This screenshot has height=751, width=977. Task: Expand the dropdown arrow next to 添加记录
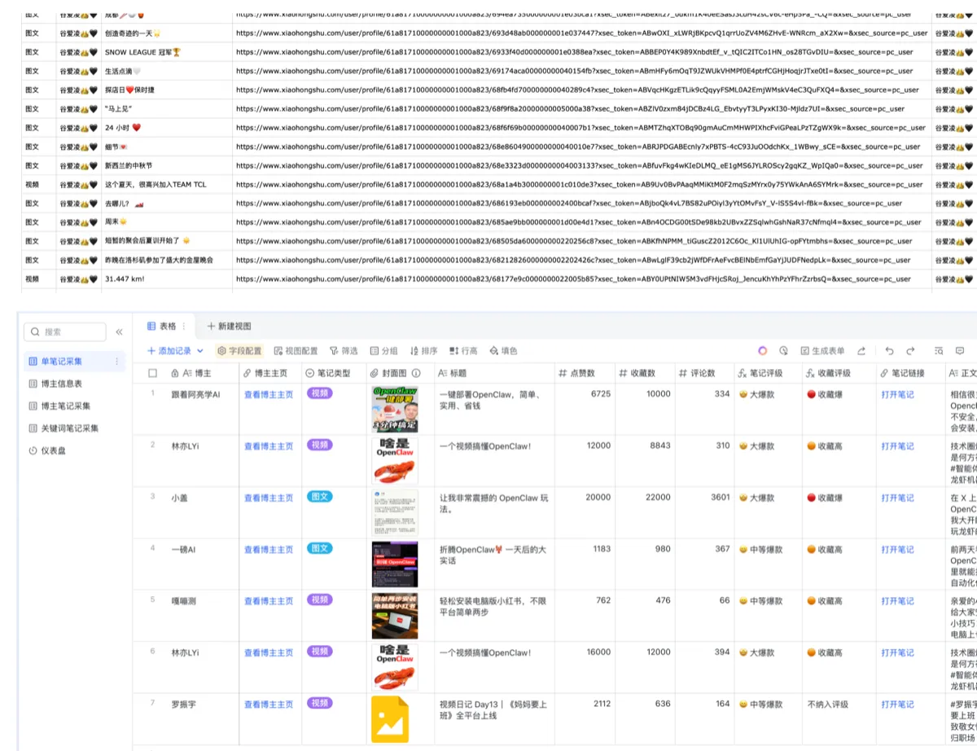coord(200,351)
